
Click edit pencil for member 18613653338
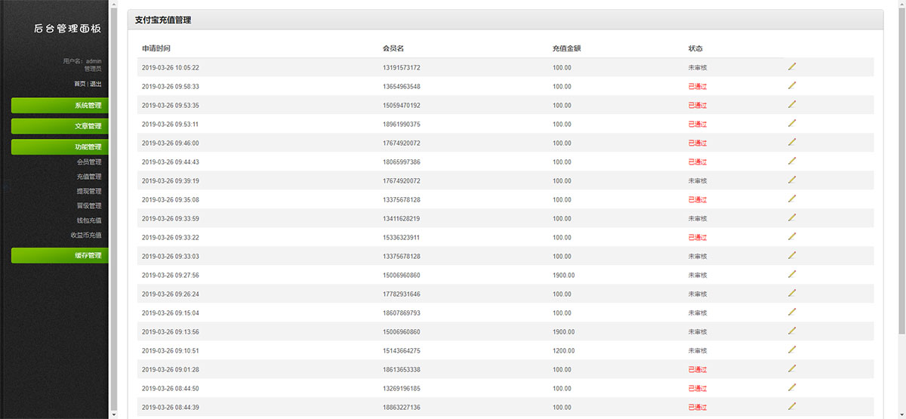point(792,368)
